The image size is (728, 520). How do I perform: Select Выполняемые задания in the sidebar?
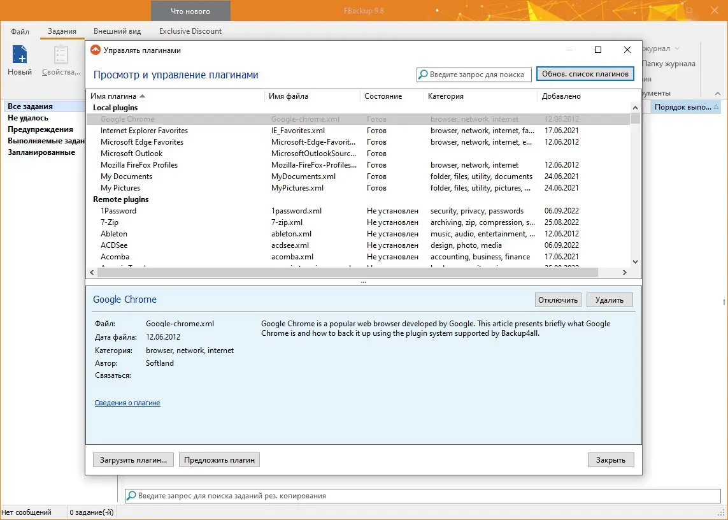(x=45, y=141)
